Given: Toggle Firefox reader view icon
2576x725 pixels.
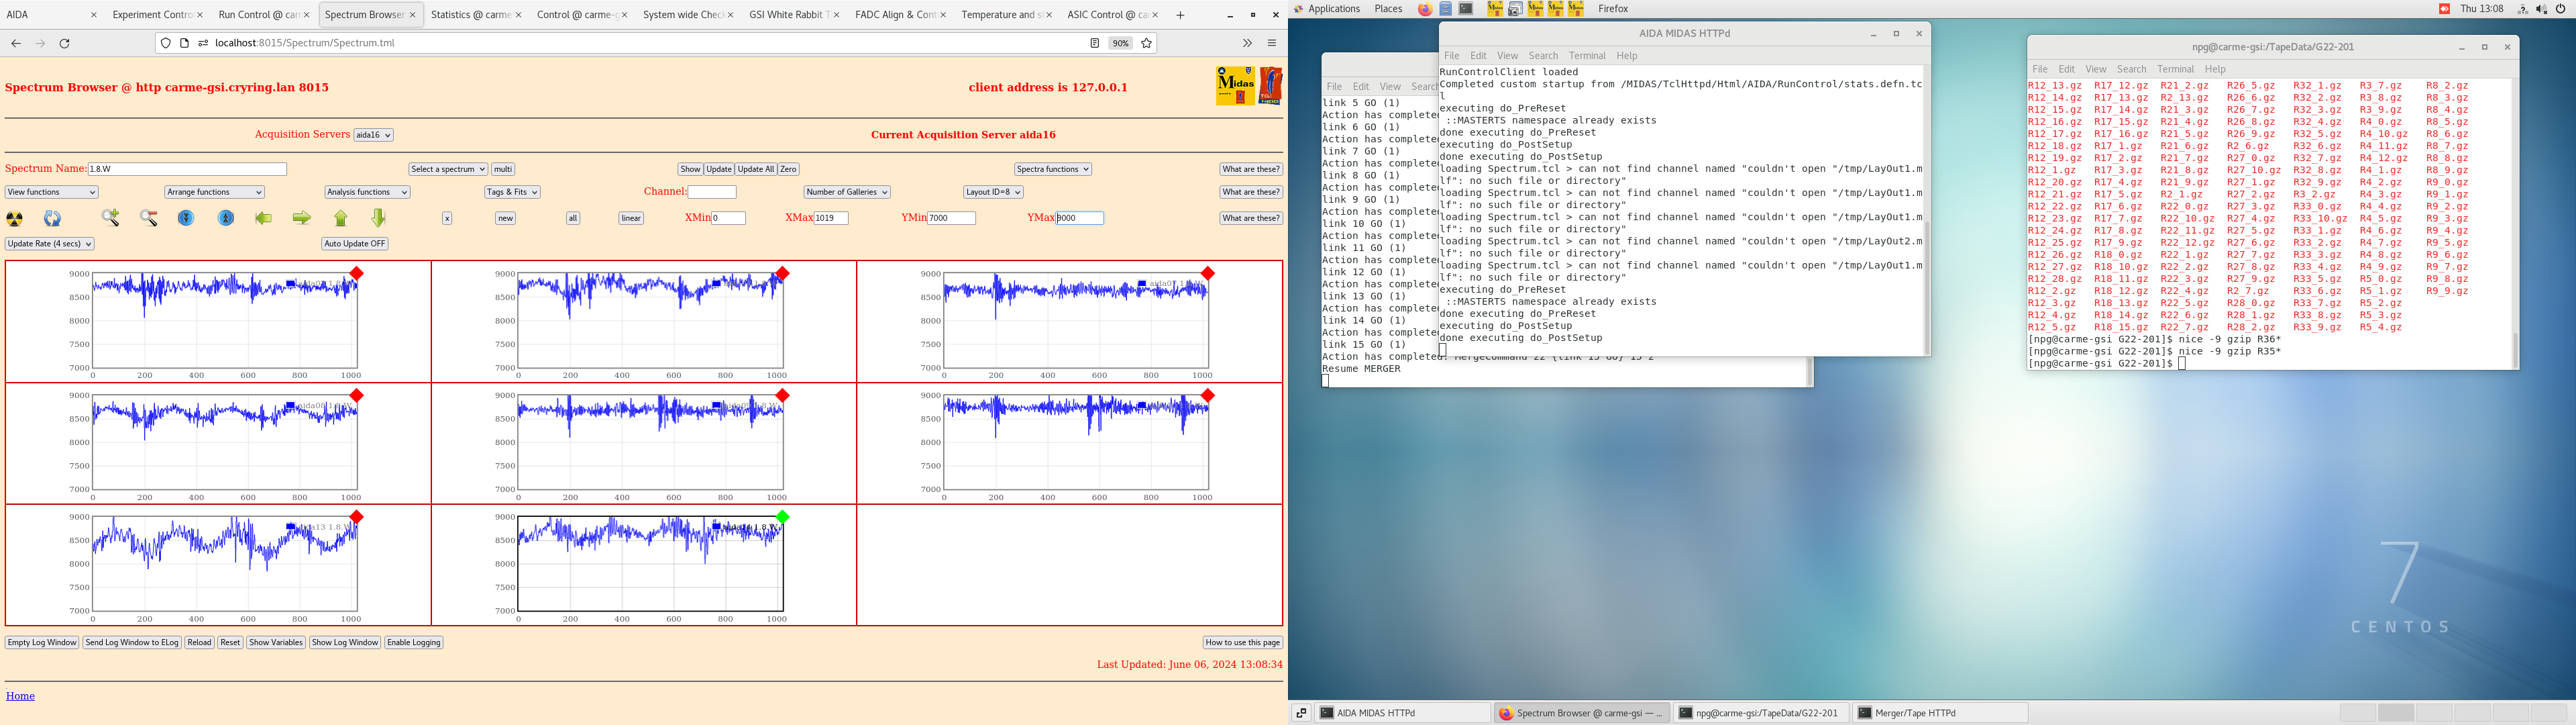Looking at the screenshot, I should (x=1095, y=43).
